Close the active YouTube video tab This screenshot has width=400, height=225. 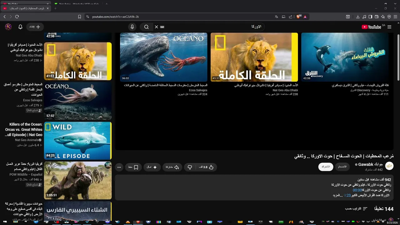48,8
